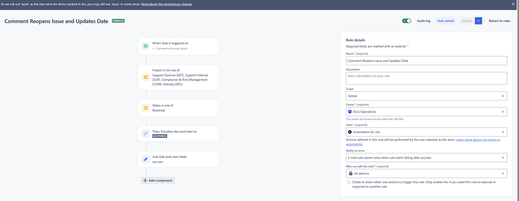Click the Update button

click(x=467, y=21)
